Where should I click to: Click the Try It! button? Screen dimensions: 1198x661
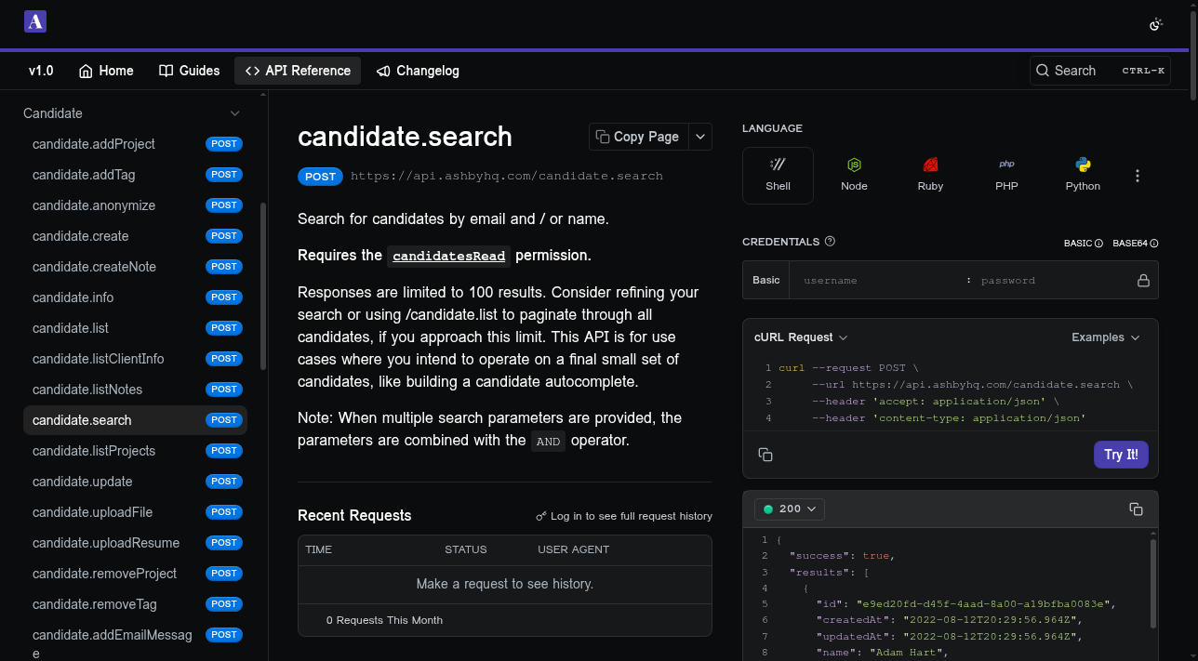pos(1121,455)
